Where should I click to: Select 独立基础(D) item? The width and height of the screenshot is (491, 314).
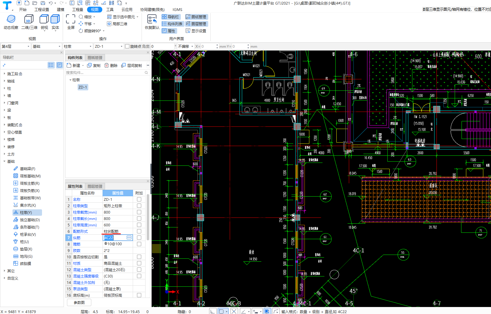27,220
